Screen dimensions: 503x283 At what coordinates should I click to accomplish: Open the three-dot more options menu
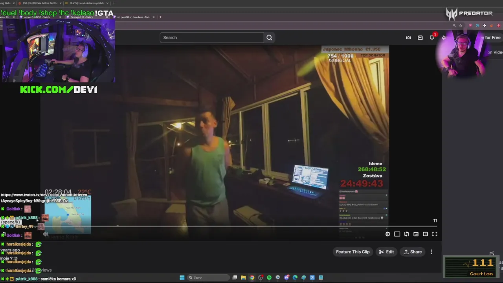pyautogui.click(x=431, y=252)
